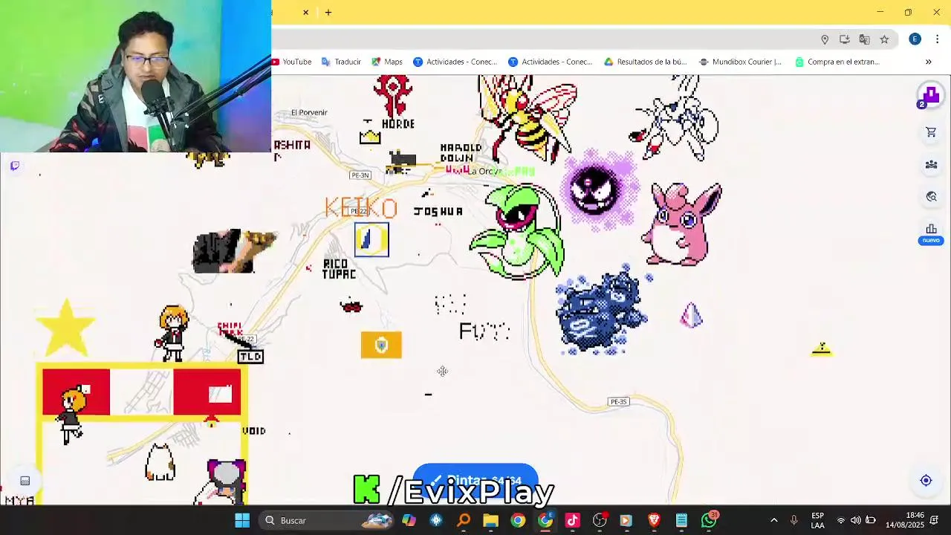This screenshot has width=951, height=535.
Task: Open the second Actividades - Conec... bookmark
Action: (x=550, y=62)
